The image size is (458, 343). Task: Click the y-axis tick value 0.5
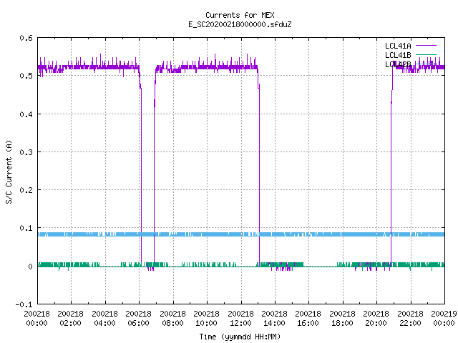(26, 76)
